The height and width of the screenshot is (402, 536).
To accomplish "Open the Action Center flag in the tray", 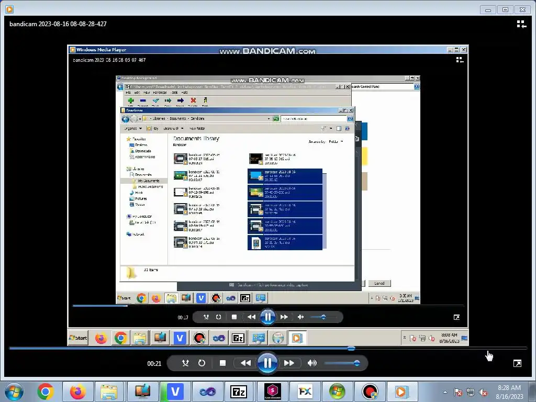I will (x=458, y=392).
